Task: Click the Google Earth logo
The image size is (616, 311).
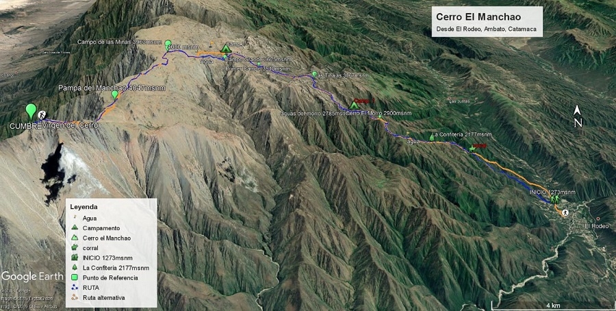Action: pyautogui.click(x=32, y=277)
